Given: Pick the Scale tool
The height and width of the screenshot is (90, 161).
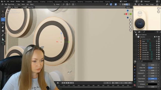Looking at the screenshot, I should point(3,27).
